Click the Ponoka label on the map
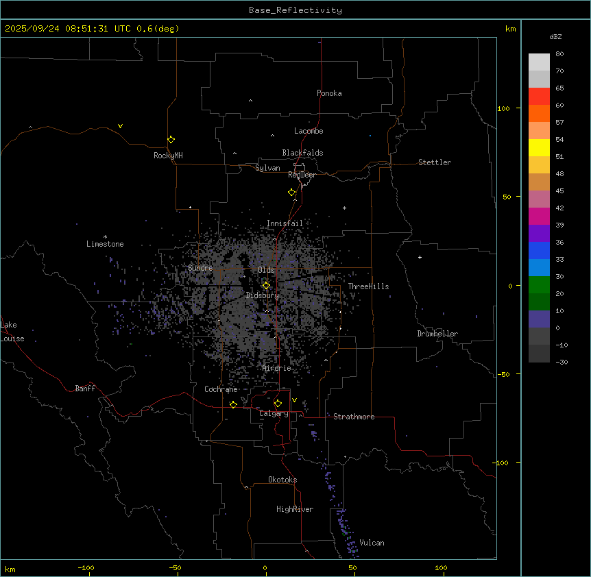 [x=329, y=93]
